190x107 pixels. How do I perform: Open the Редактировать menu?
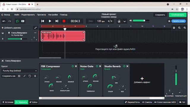28,15
